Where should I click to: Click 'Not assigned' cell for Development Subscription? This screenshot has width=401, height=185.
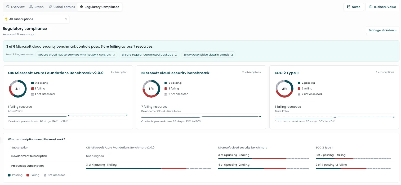95,156
